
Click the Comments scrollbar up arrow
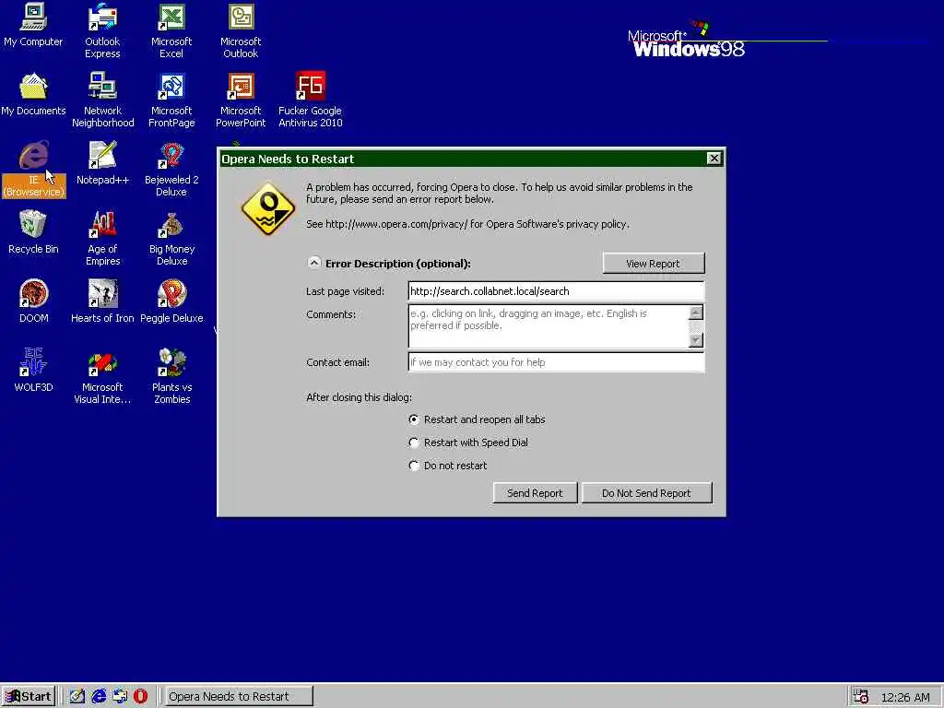696,313
